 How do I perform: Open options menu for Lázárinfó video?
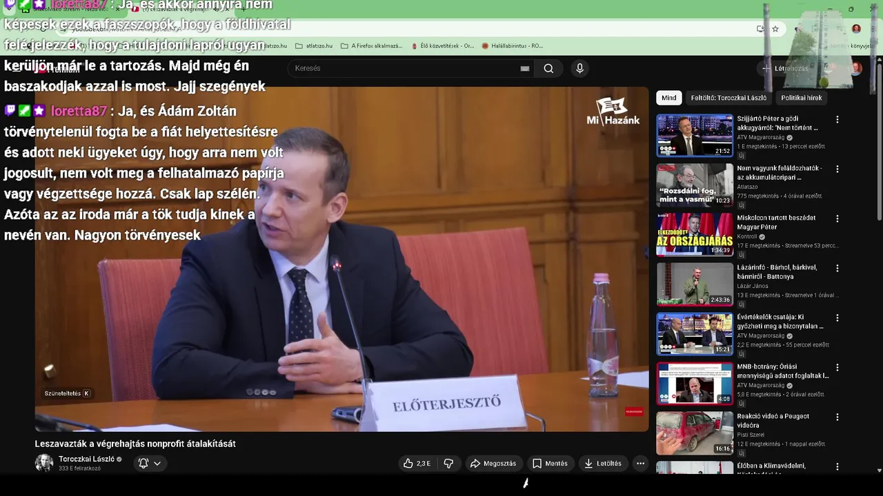point(837,268)
